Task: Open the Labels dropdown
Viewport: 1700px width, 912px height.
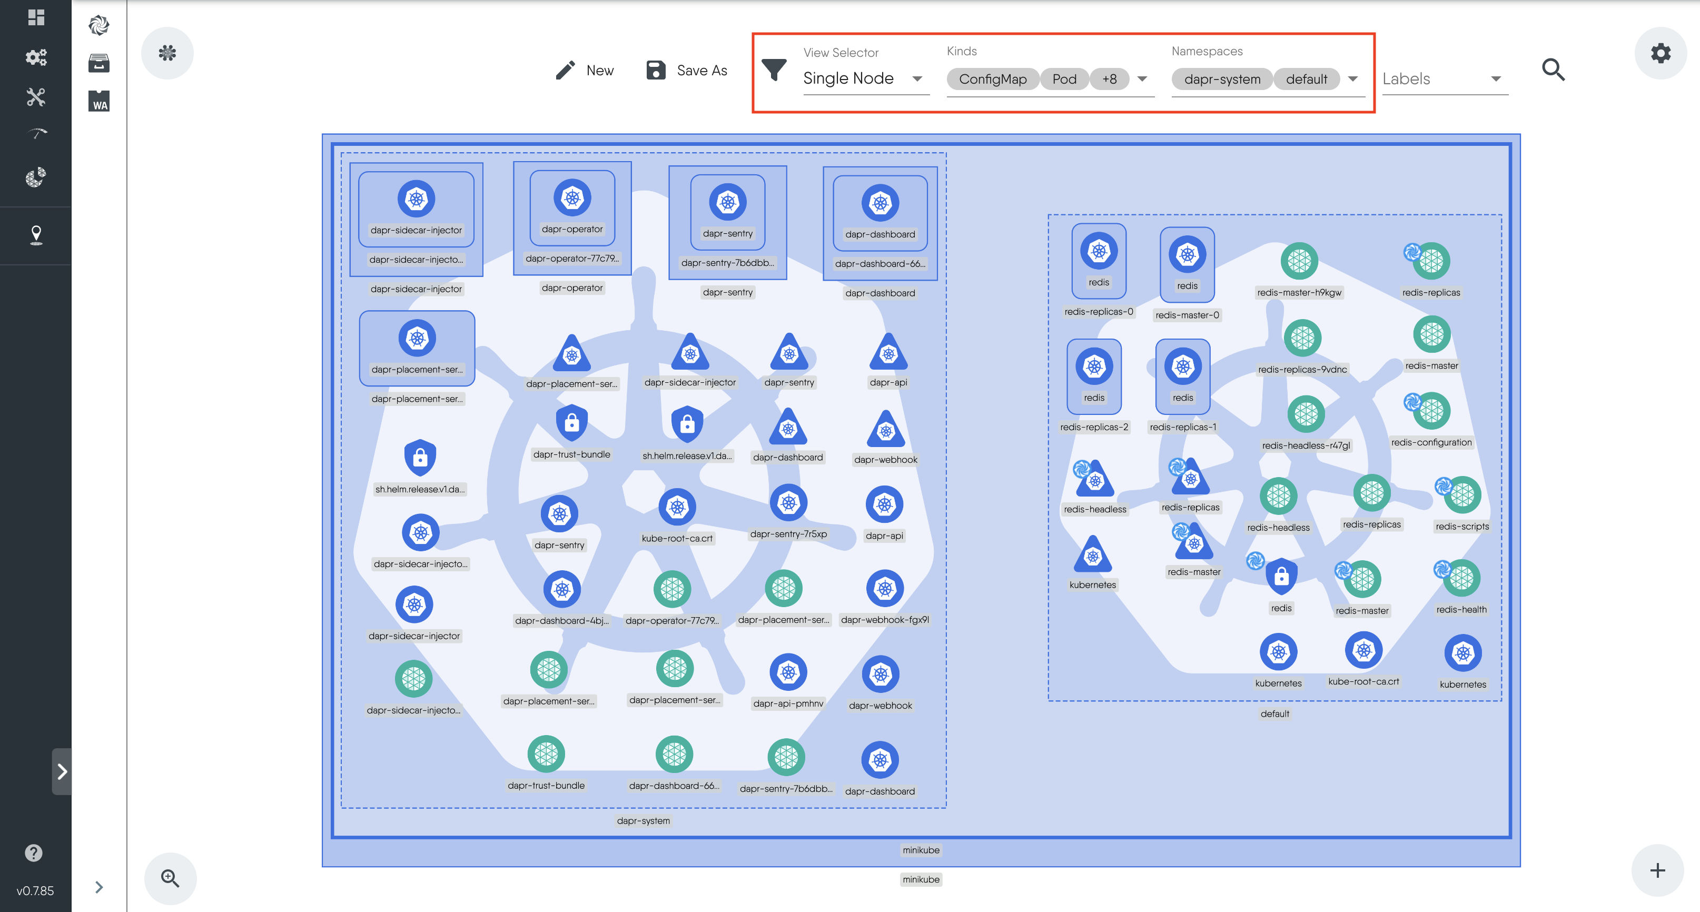Action: click(x=1497, y=78)
